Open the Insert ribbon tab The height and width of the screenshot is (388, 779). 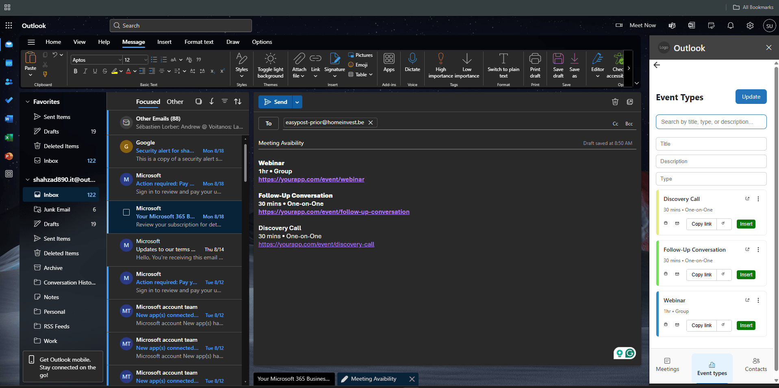click(x=165, y=42)
